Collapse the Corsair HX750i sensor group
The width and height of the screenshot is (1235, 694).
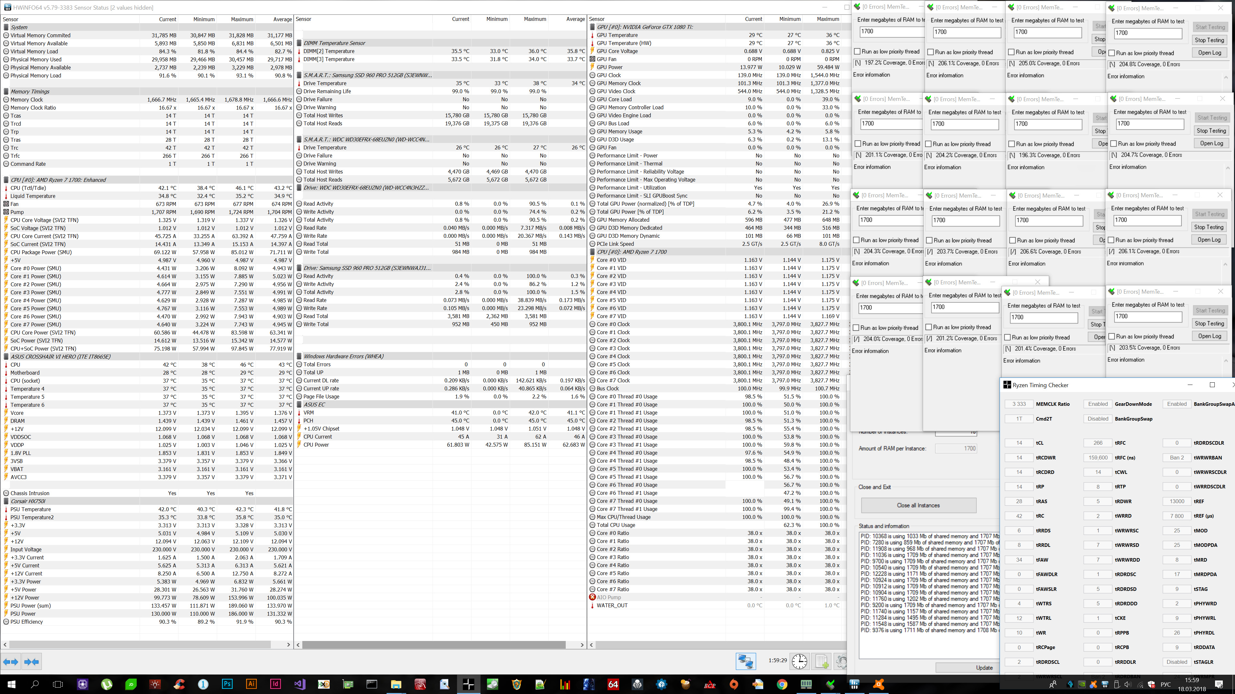click(6, 501)
